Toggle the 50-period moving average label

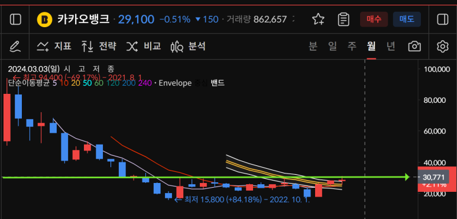point(87,83)
